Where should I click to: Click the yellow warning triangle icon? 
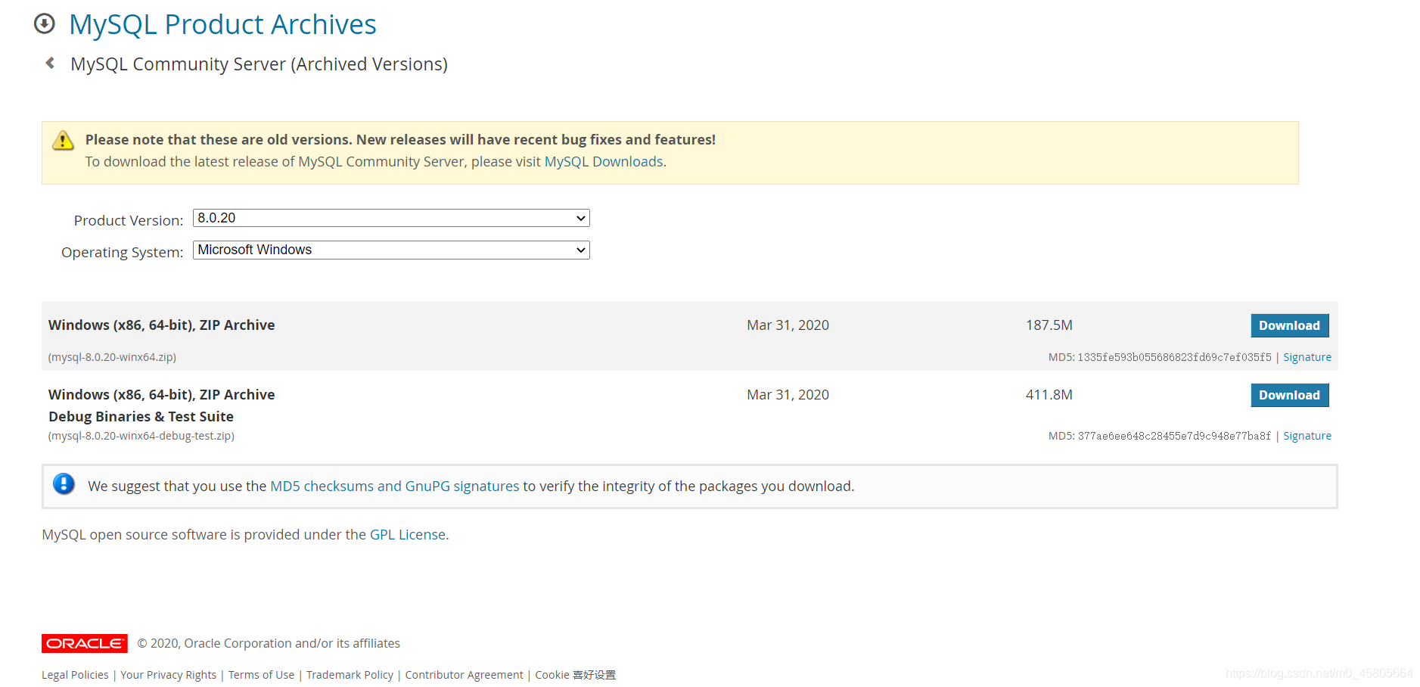pos(63,140)
